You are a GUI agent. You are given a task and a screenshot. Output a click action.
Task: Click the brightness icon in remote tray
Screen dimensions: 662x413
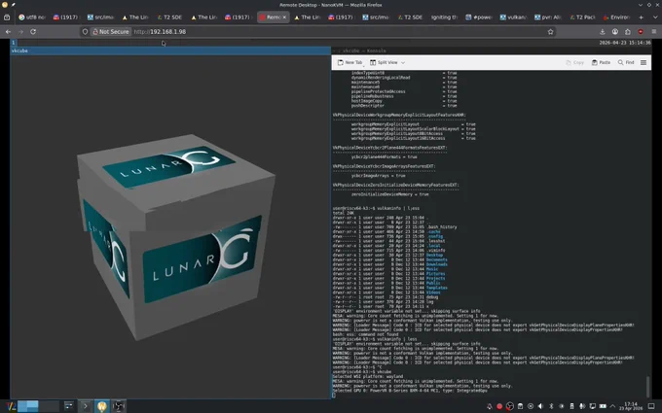point(562,406)
